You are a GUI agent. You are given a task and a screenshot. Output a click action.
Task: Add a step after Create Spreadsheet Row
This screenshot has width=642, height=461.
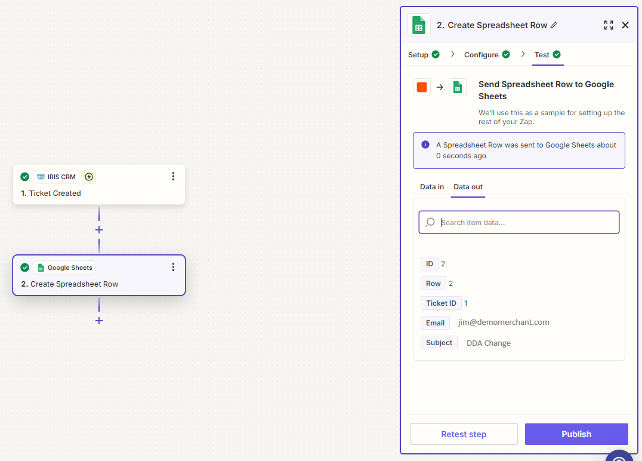pos(98,321)
